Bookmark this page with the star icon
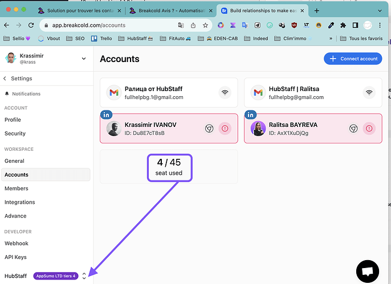391x284 pixels. pyautogui.click(x=205, y=25)
